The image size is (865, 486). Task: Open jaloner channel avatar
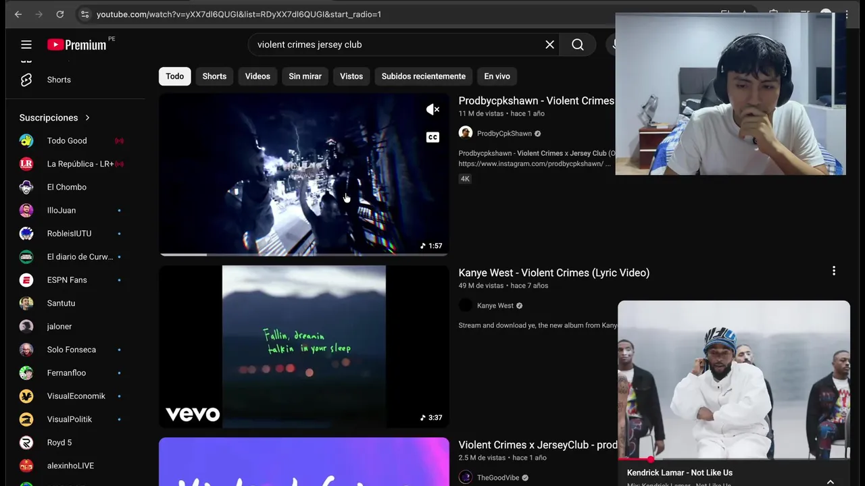click(x=26, y=327)
